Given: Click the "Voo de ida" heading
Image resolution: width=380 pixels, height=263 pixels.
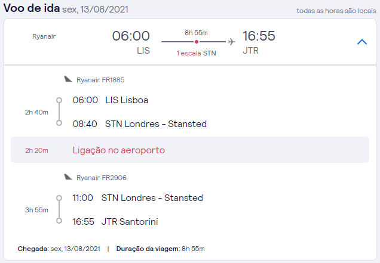Looking at the screenshot, I should pos(32,9).
